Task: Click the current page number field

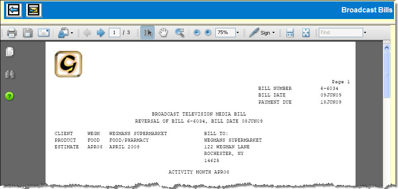Action: [115, 33]
